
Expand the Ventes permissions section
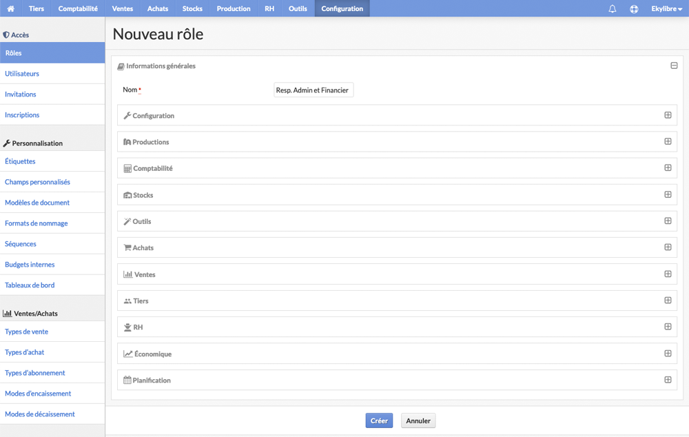(668, 274)
